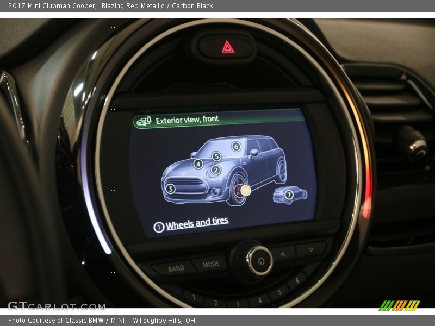
Task: Select hotspot 6 on the windshield
Action: [236, 146]
